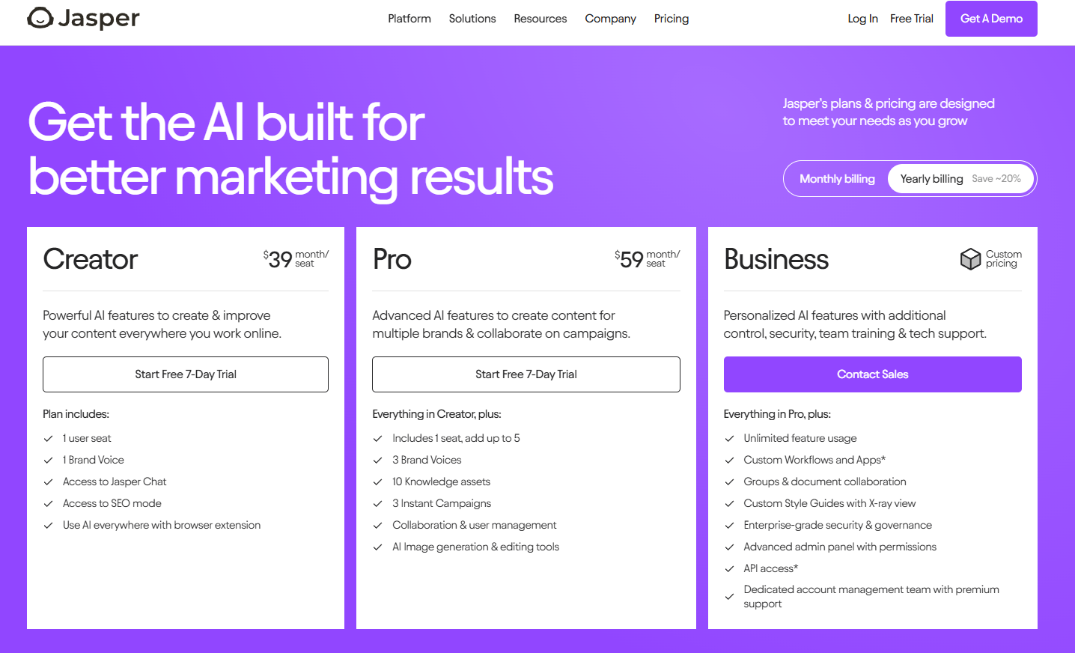Screen dimensions: 1075x653
Task: Expand the Solutions navigation menu
Action: 472,19
